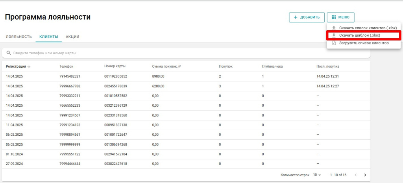Viewport: 403px width, 183px height.
Task: Select Загрузить список клиентов menu item
Action: click(364, 43)
